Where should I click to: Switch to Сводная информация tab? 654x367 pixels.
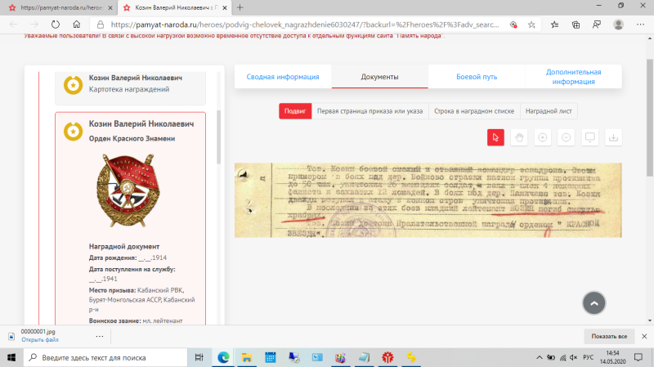[283, 77]
